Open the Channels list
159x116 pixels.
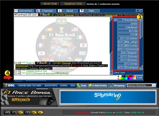46,11
